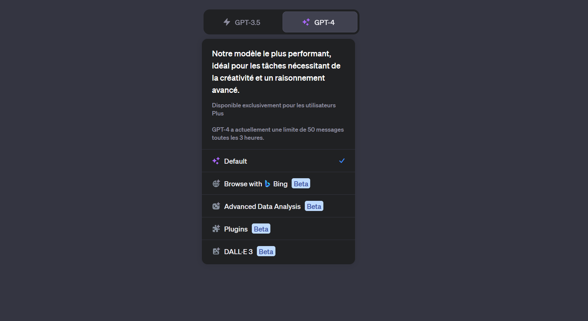Click the Beta badge beside DALL-E 3

point(266,251)
